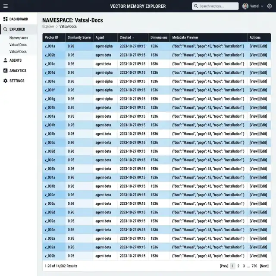Open the gear icon in top bar

pyautogui.click(x=269, y=6)
